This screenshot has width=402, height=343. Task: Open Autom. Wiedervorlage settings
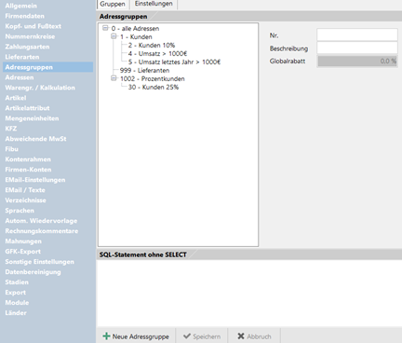[x=41, y=221]
